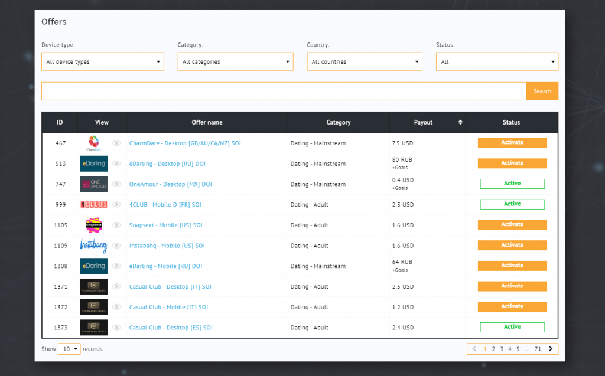Image resolution: width=605 pixels, height=376 pixels.
Task: Toggle the eye preview for offer 467
Action: 117,143
